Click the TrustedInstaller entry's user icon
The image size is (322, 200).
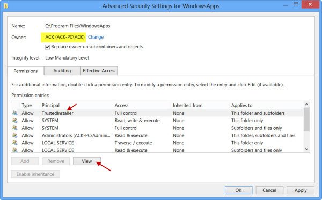tap(15, 113)
